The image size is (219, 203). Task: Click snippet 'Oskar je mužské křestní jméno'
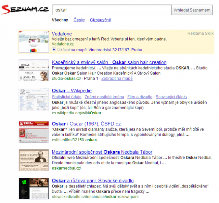(x=129, y=105)
